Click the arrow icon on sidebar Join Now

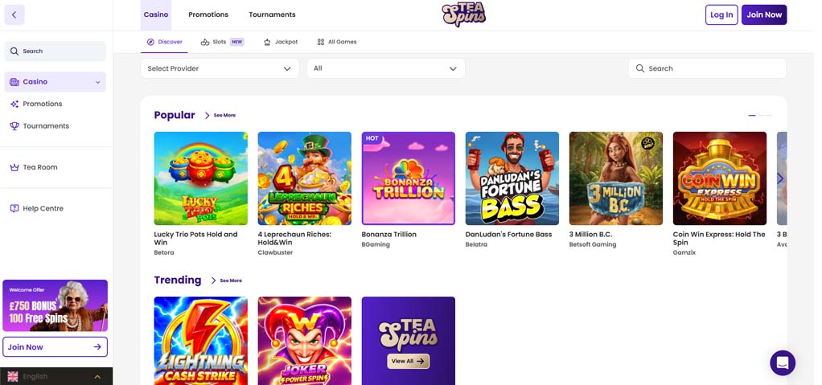click(x=97, y=346)
